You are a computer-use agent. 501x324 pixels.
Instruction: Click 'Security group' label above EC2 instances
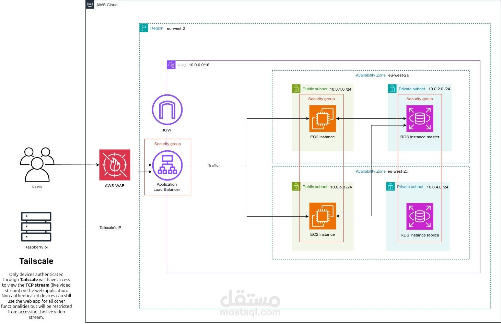(322, 99)
